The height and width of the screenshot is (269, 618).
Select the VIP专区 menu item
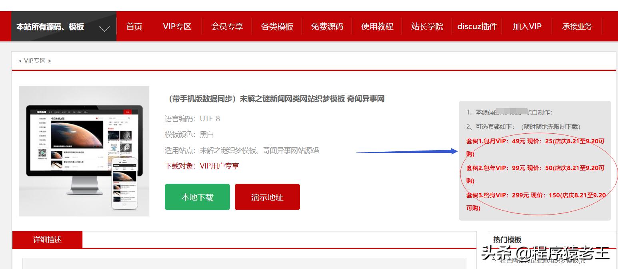click(x=177, y=26)
